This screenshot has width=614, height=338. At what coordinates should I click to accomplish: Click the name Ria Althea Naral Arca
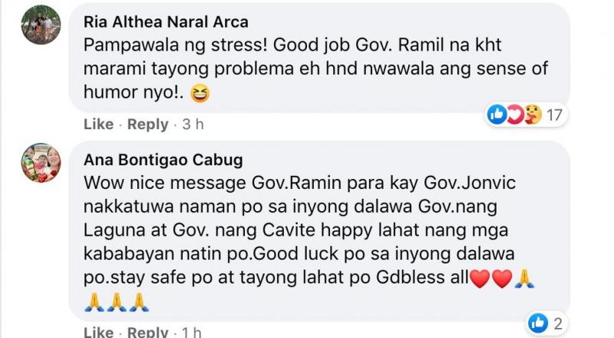pos(166,22)
